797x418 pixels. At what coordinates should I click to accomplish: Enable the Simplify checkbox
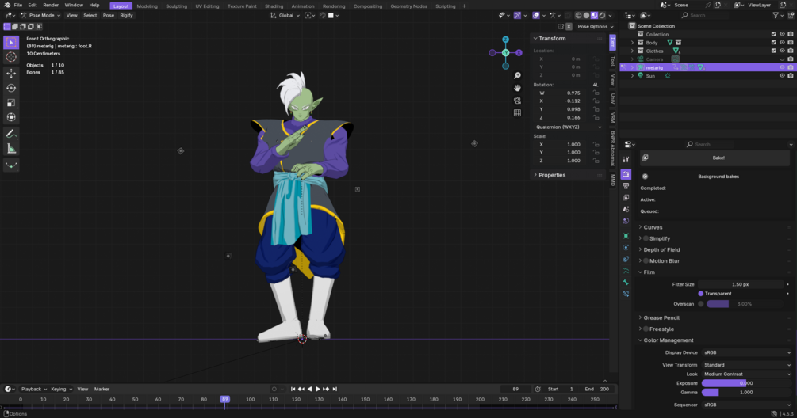[646, 238]
